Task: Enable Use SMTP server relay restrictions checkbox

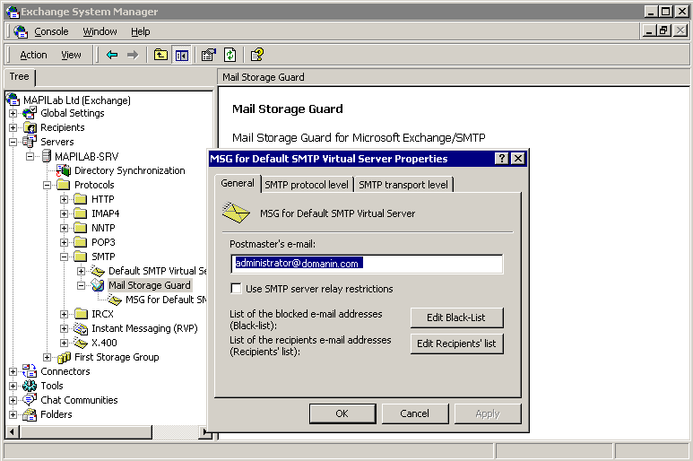Action: pyautogui.click(x=237, y=289)
